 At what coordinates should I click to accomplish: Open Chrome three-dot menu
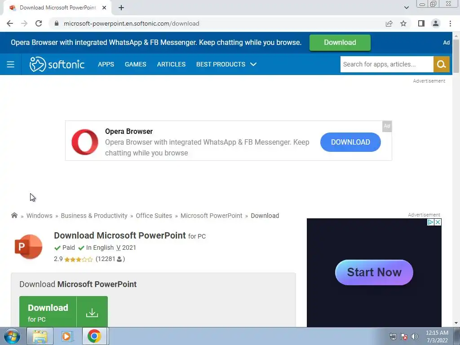[x=450, y=23]
